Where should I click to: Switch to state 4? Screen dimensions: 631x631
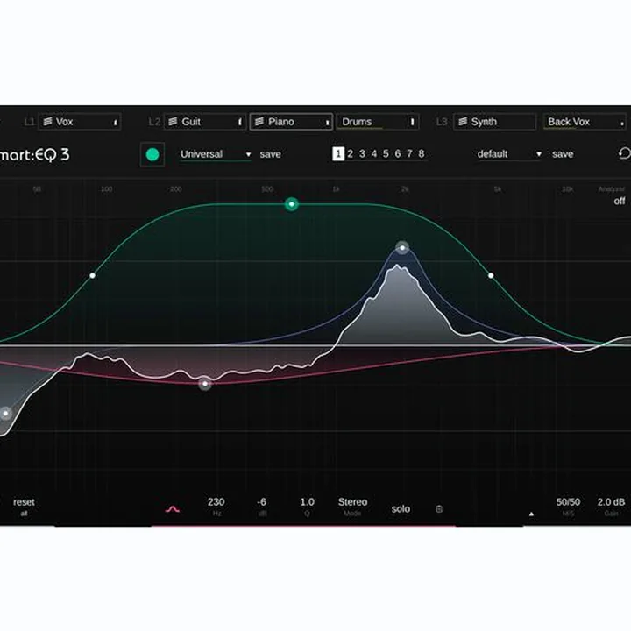[x=374, y=153]
